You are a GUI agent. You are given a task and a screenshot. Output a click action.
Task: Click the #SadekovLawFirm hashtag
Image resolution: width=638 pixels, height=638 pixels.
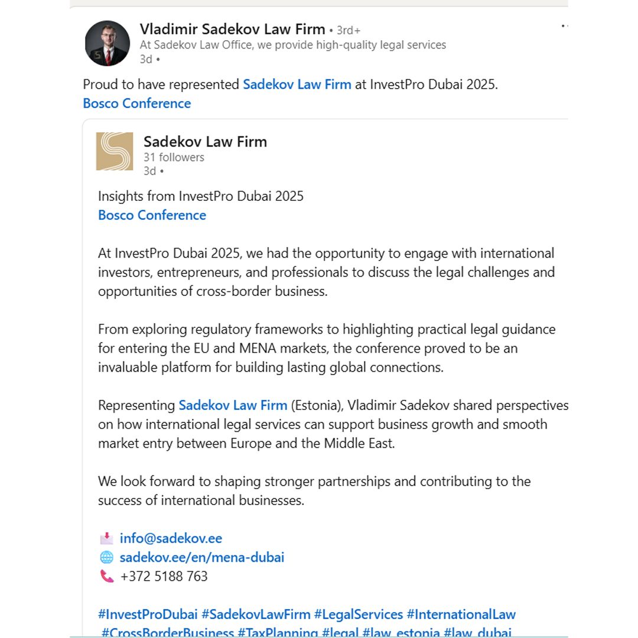pyautogui.click(x=256, y=614)
